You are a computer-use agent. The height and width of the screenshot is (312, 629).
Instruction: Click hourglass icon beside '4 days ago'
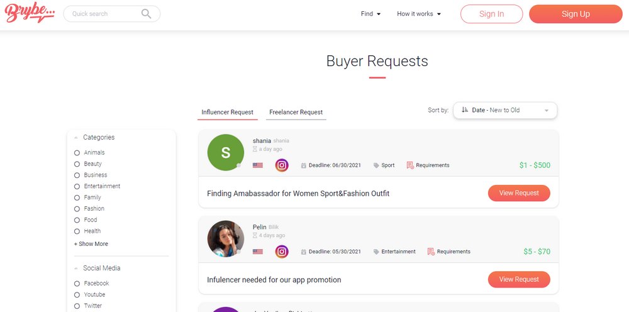[x=255, y=235]
